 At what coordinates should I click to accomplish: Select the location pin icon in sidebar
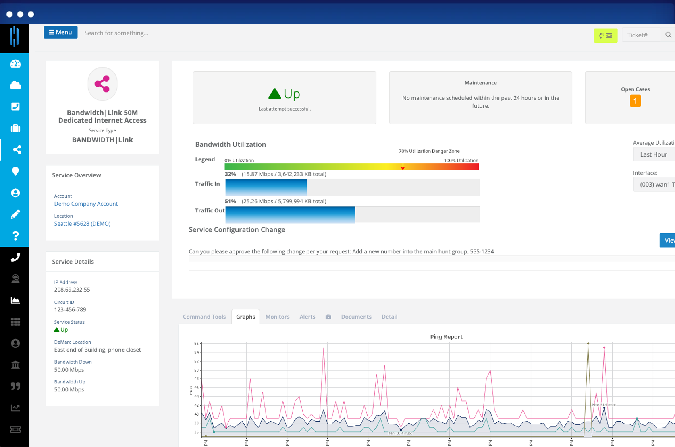[15, 171]
